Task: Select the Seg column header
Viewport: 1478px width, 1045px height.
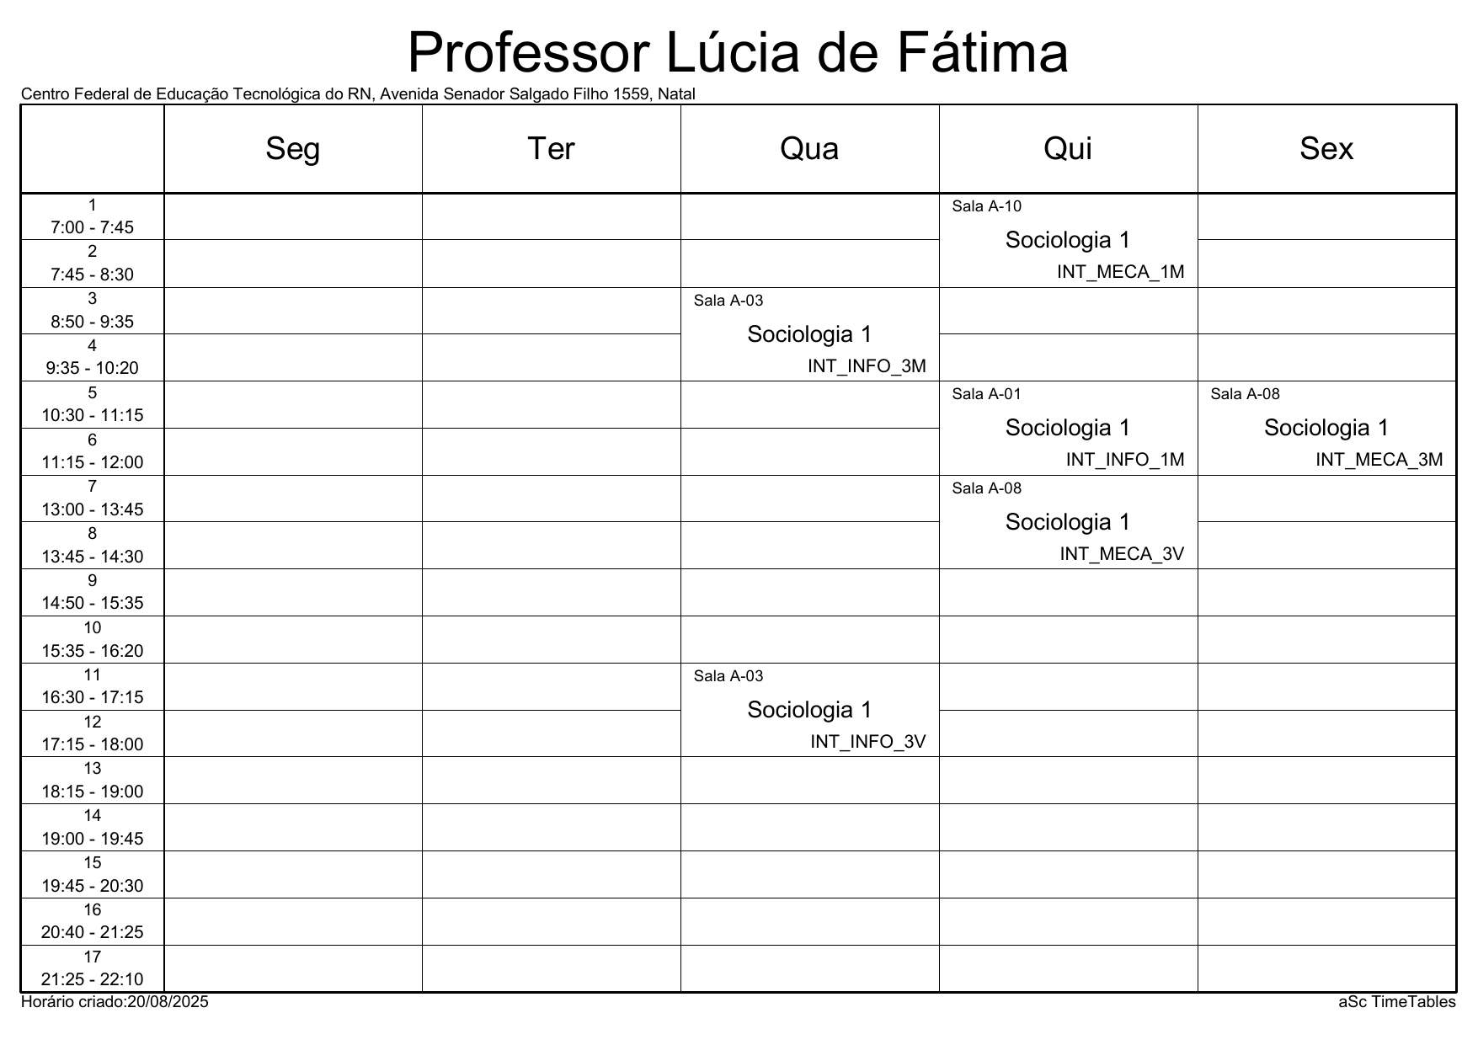Action: tap(292, 149)
